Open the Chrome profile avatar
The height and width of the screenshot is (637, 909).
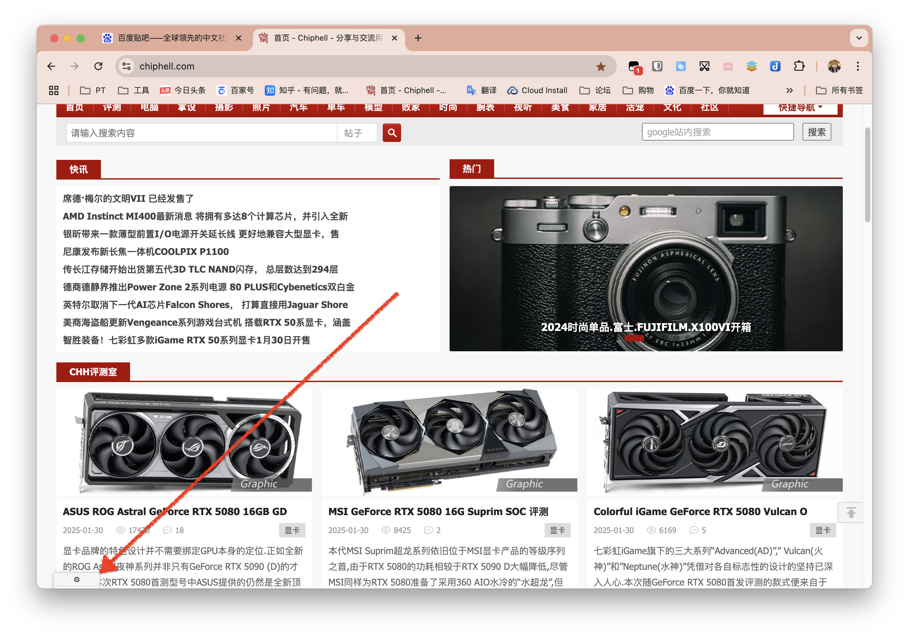pos(834,66)
